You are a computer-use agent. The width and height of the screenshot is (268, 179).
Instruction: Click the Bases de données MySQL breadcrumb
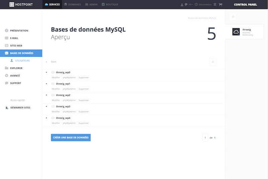tap(202, 18)
